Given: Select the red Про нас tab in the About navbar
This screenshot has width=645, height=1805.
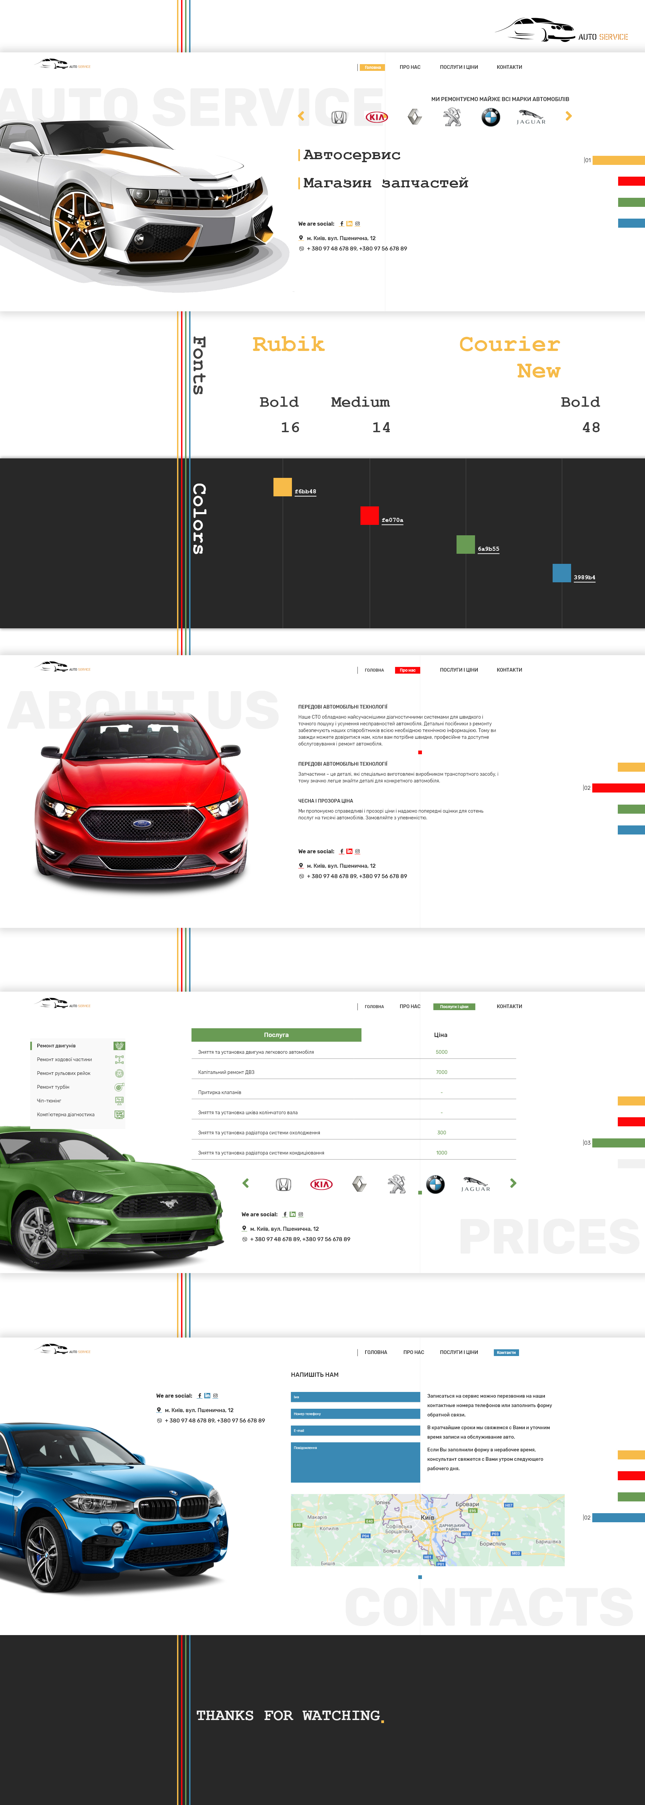Looking at the screenshot, I should pos(407,670).
